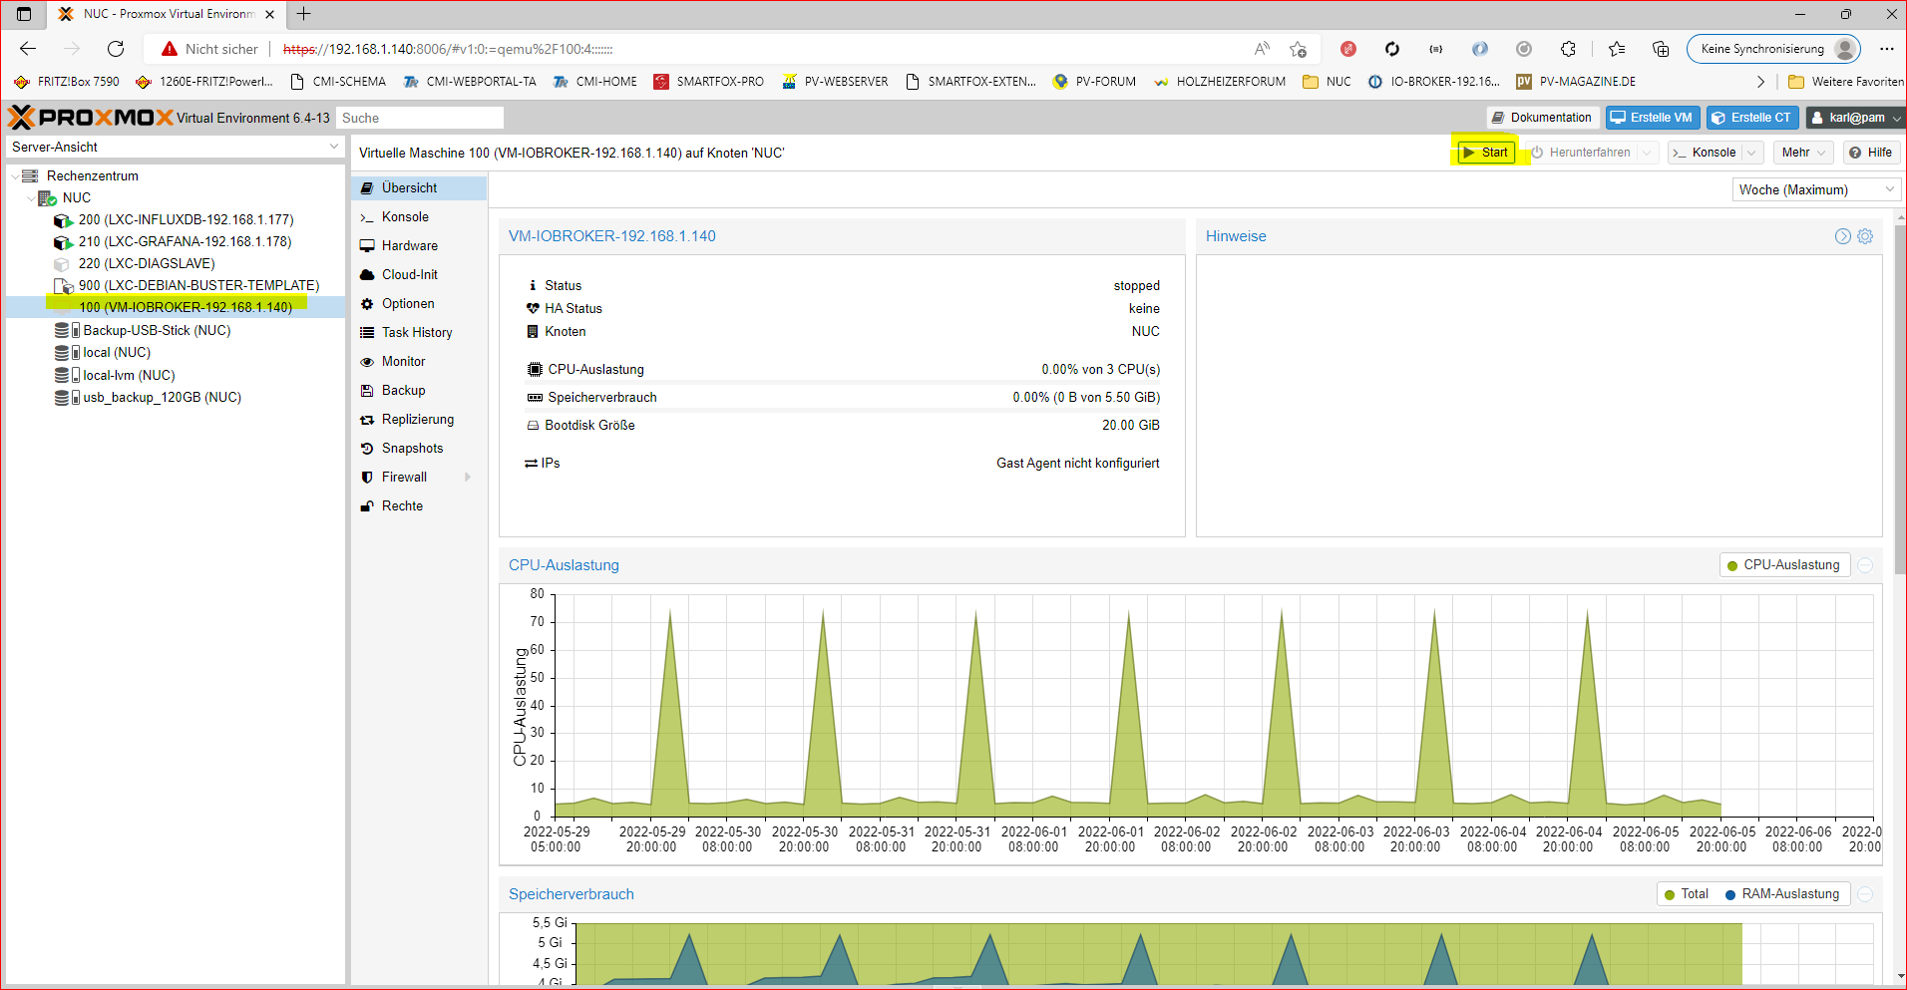Expand the Konsole dropdown arrow
1907x990 pixels.
(1751, 153)
